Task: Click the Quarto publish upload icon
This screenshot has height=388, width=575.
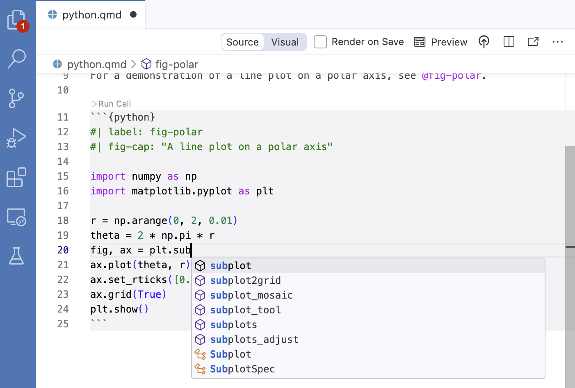Action: click(x=484, y=42)
